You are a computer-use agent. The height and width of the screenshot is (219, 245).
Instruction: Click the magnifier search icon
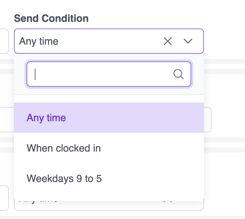pyautogui.click(x=179, y=74)
